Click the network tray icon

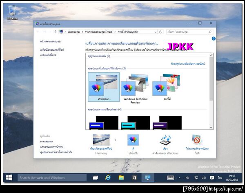(x=196, y=177)
